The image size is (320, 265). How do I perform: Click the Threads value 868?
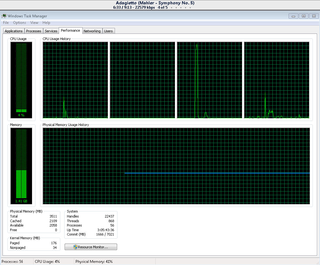(x=111, y=221)
